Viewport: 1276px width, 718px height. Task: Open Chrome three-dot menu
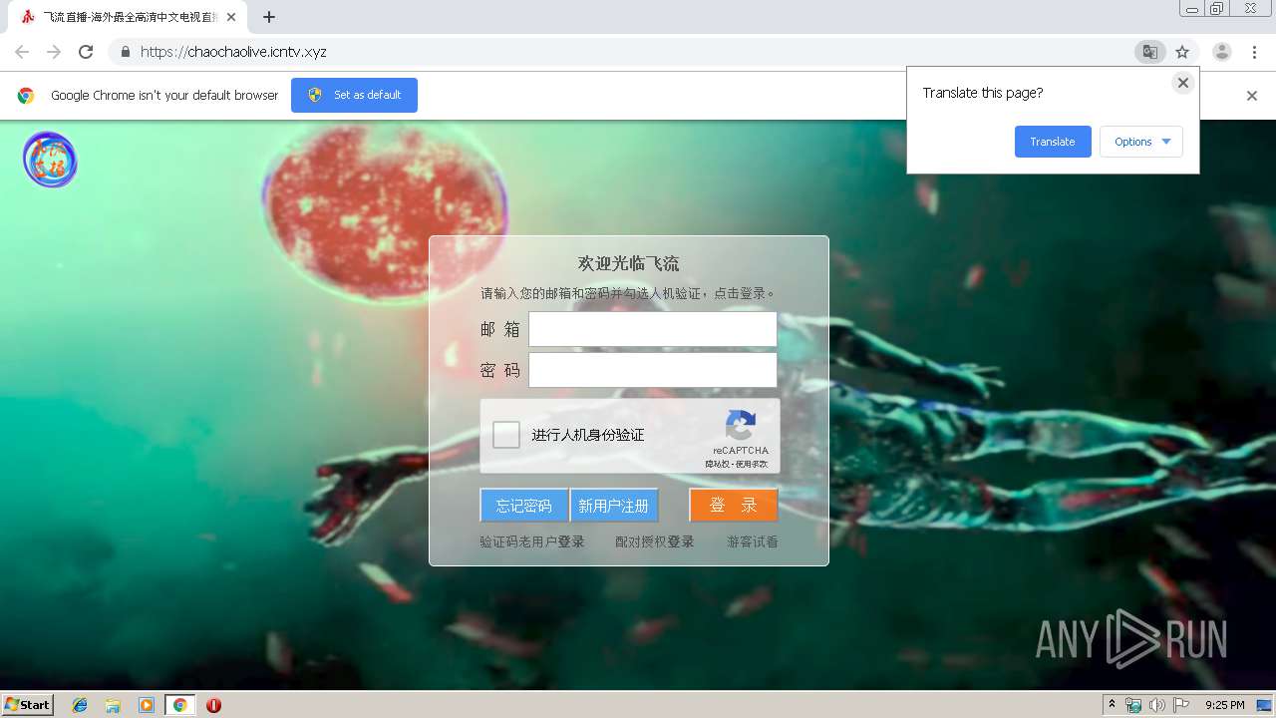coord(1254,52)
